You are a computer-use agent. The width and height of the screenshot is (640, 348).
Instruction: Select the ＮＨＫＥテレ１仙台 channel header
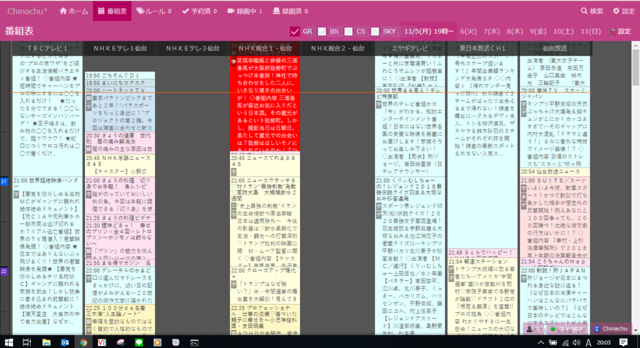[x=120, y=48]
